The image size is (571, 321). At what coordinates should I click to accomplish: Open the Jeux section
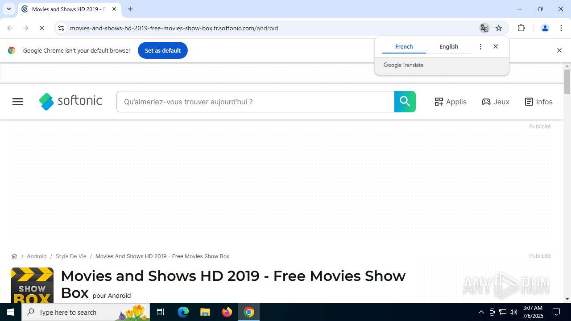496,102
